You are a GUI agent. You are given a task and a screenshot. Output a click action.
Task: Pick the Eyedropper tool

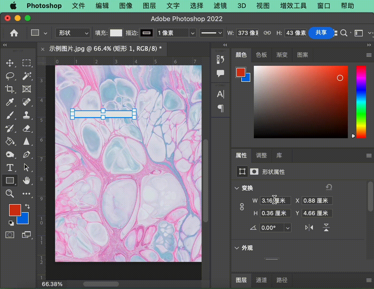click(x=10, y=102)
